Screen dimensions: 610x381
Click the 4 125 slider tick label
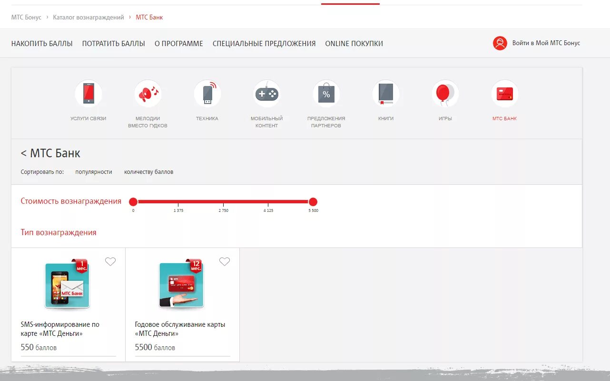[x=268, y=210]
